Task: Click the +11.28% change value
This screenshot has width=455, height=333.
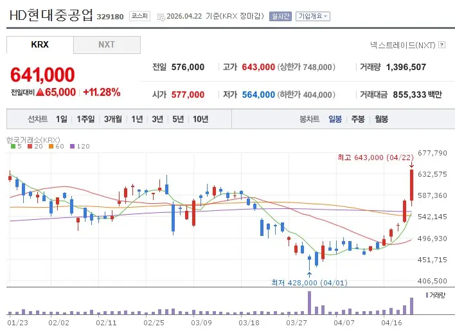Action: click(x=102, y=93)
